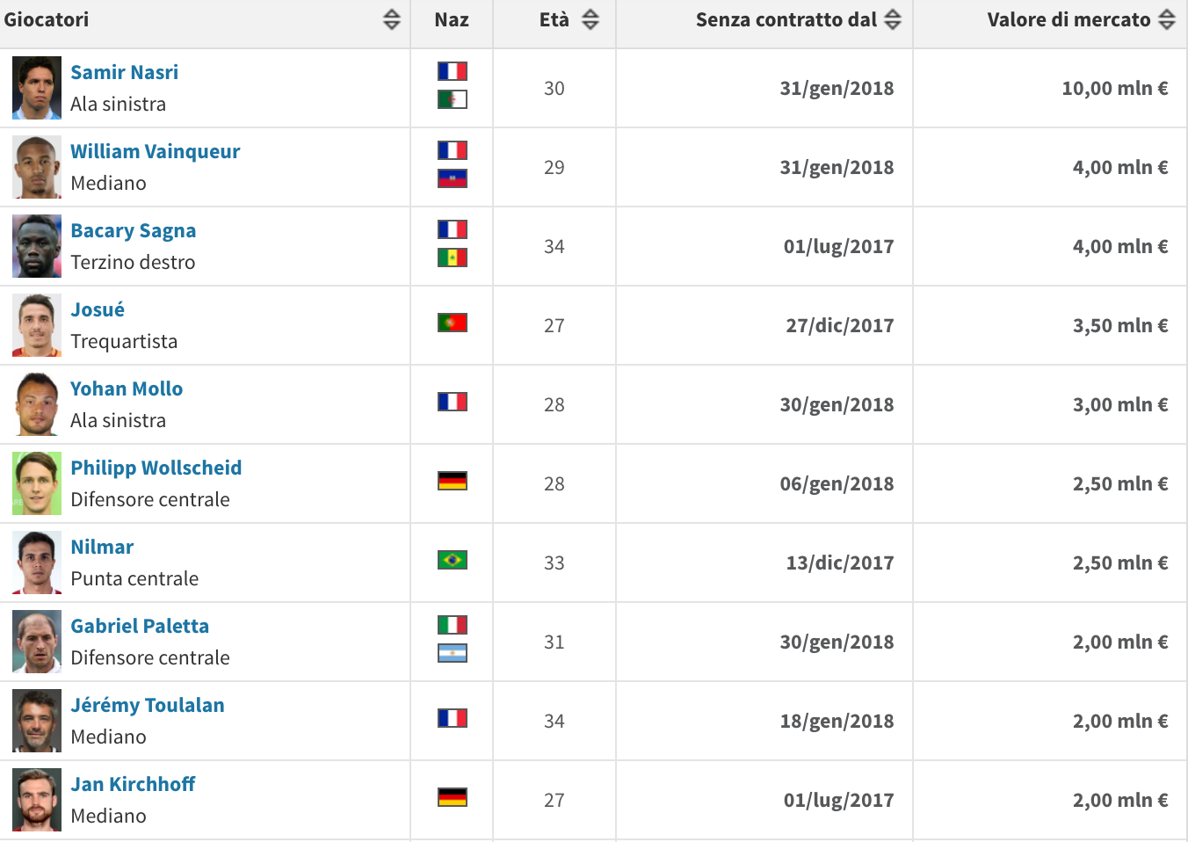Click Josué's player photo
Screen dimensions: 1188x842
tap(37, 325)
